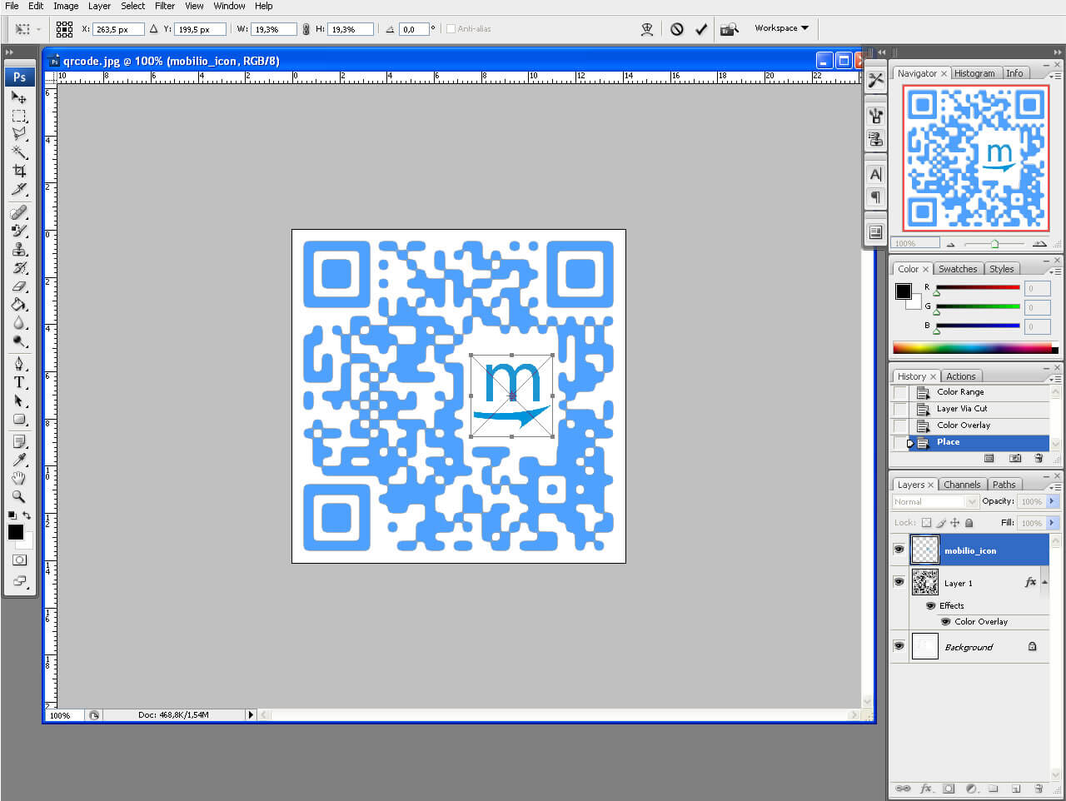The width and height of the screenshot is (1066, 801).
Task: Toggle relative positioning triangle for reference point
Action: tap(153, 29)
